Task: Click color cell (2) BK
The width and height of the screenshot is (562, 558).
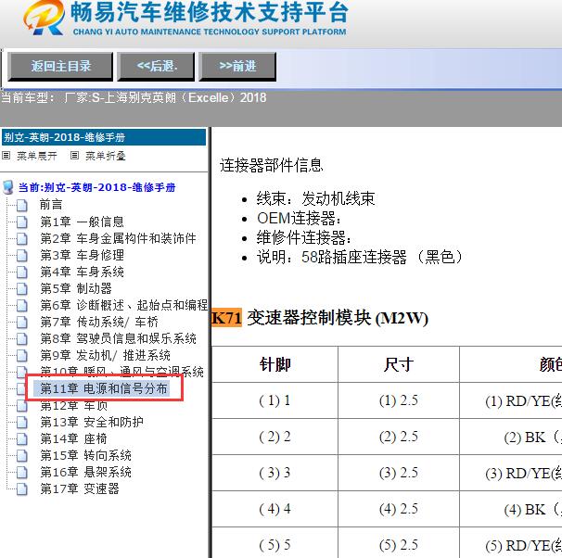Action: point(511,437)
